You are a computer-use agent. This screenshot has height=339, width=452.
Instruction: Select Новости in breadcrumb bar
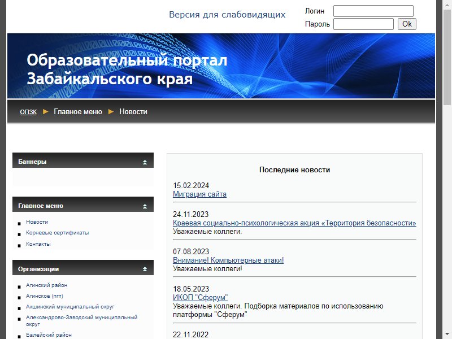[x=133, y=111]
